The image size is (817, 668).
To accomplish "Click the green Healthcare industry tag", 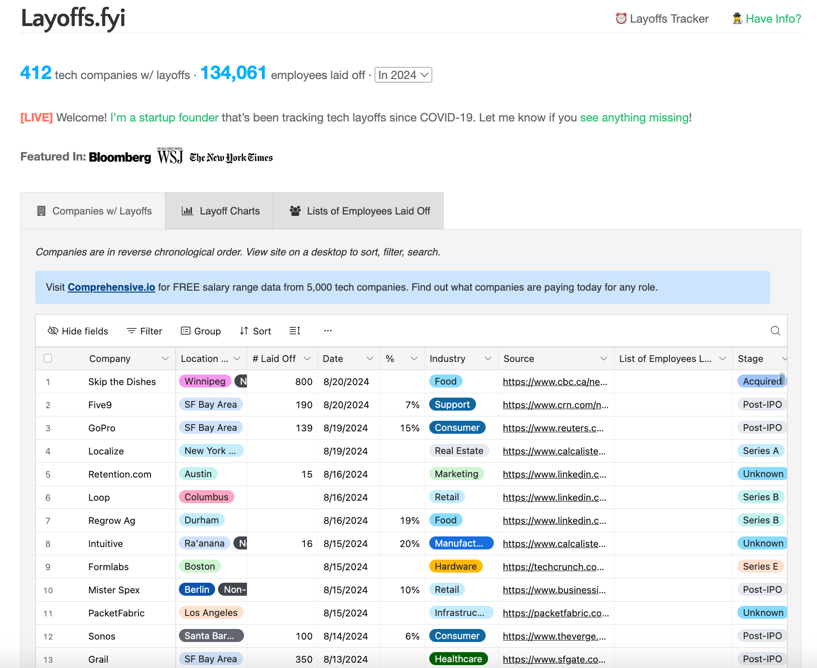I will coord(459,659).
